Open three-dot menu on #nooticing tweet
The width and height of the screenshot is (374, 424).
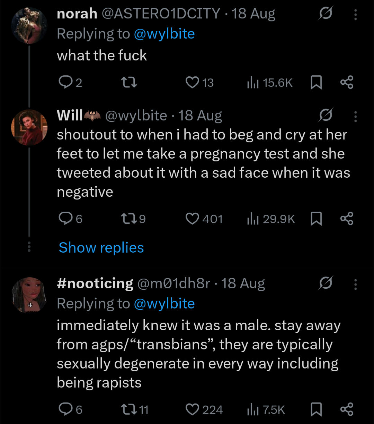355,284
